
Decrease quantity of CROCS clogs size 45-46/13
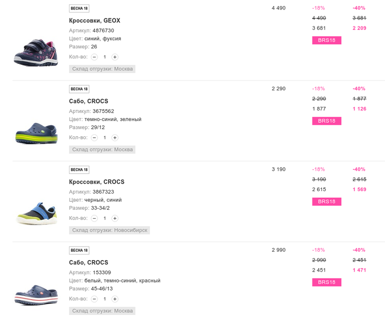tap(94, 299)
